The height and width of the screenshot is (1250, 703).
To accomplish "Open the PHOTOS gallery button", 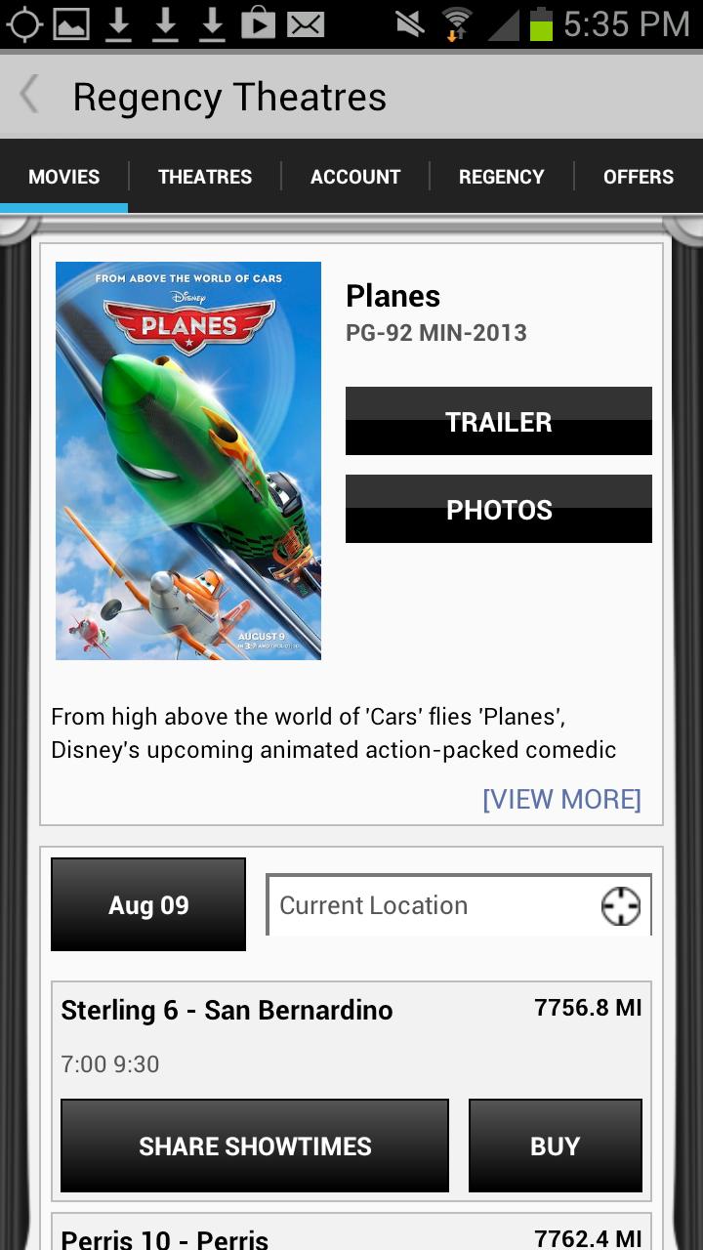I will tap(499, 509).
